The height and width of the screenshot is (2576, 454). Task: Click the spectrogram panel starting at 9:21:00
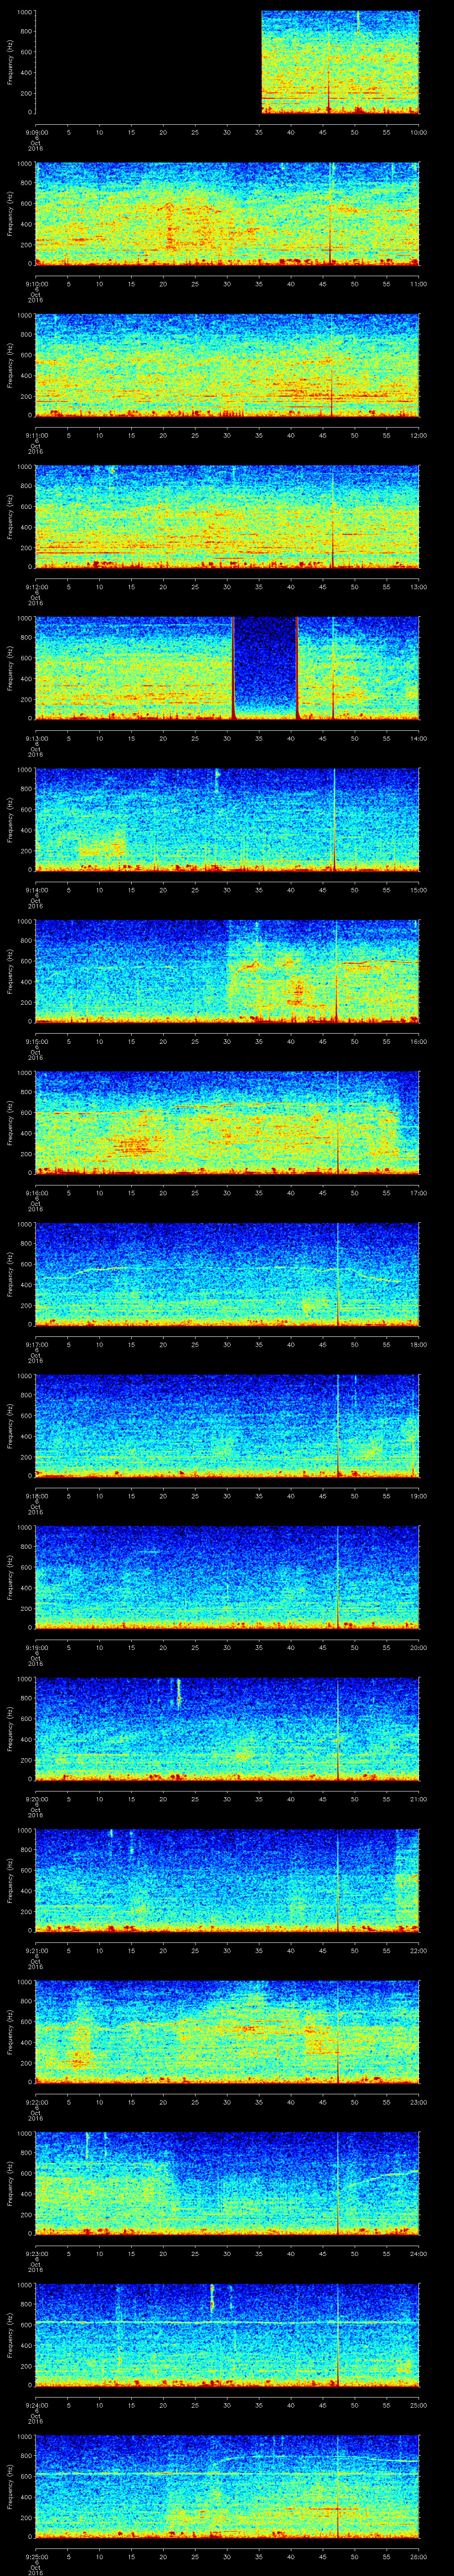coord(227,1881)
